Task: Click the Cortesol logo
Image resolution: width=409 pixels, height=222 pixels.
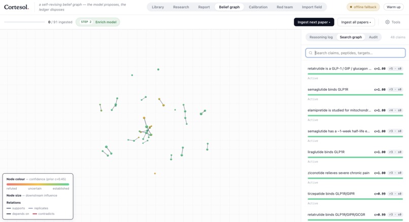Action: pos(16,7)
